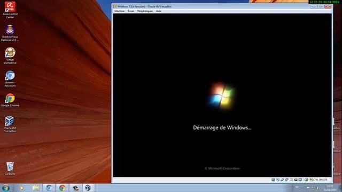
Task: Minimize the Oracle VM VirtualBox window
Action: click(314, 6)
